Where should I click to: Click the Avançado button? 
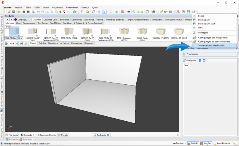[x=189, y=60]
